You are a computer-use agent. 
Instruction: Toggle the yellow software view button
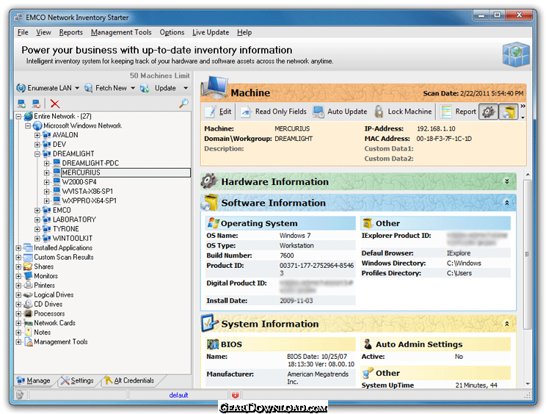(509, 112)
